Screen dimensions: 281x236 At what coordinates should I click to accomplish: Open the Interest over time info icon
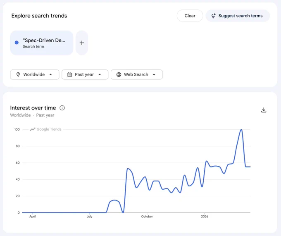pyautogui.click(x=62, y=108)
